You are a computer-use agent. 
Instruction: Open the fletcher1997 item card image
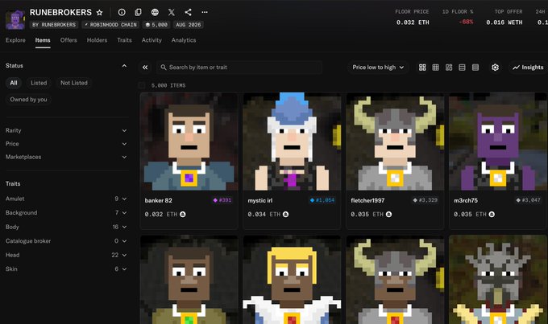(395, 141)
